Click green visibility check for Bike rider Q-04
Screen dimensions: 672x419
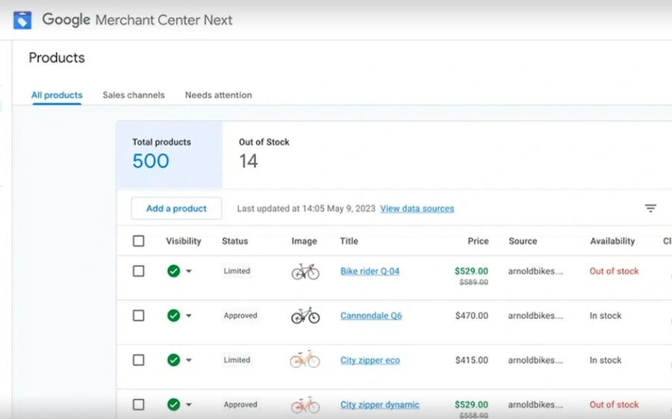[x=173, y=271]
